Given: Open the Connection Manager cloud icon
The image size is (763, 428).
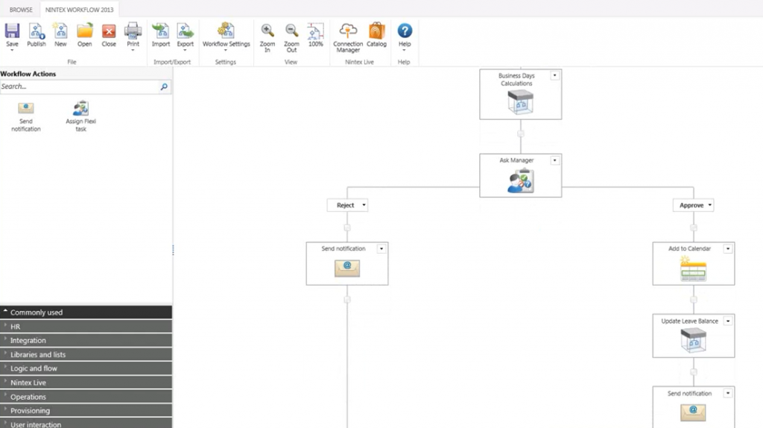Looking at the screenshot, I should click(348, 31).
